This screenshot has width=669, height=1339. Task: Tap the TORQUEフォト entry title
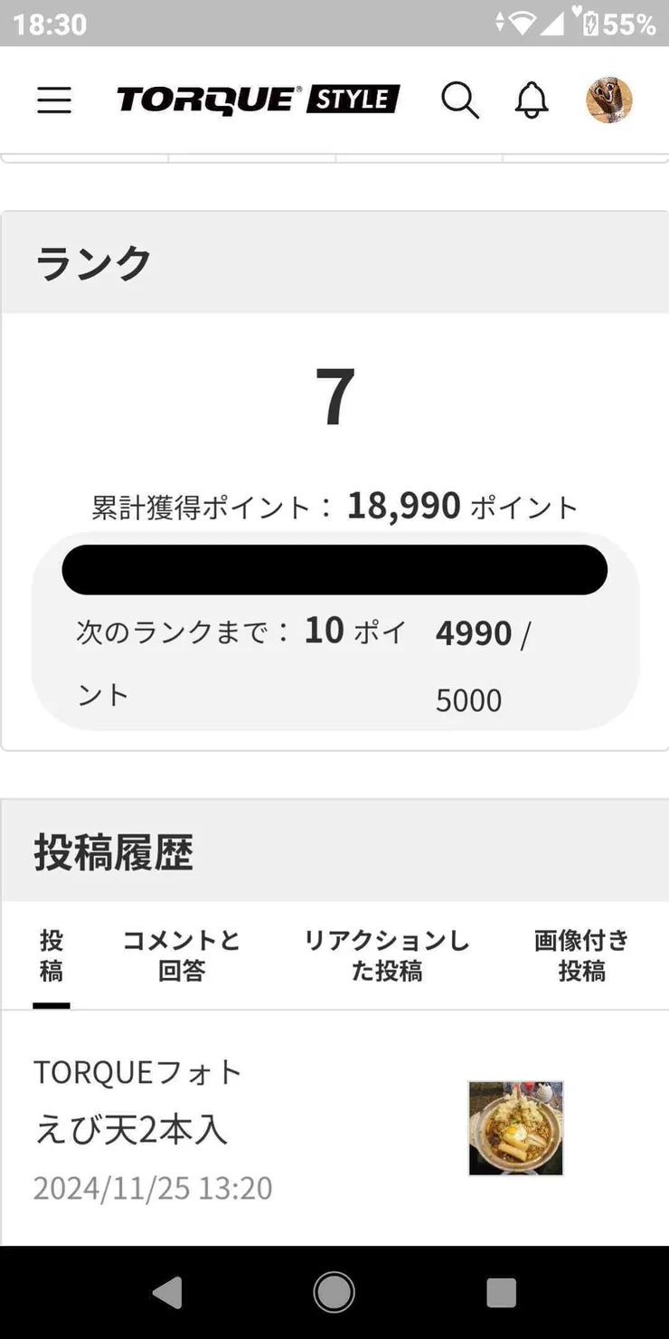click(137, 1071)
